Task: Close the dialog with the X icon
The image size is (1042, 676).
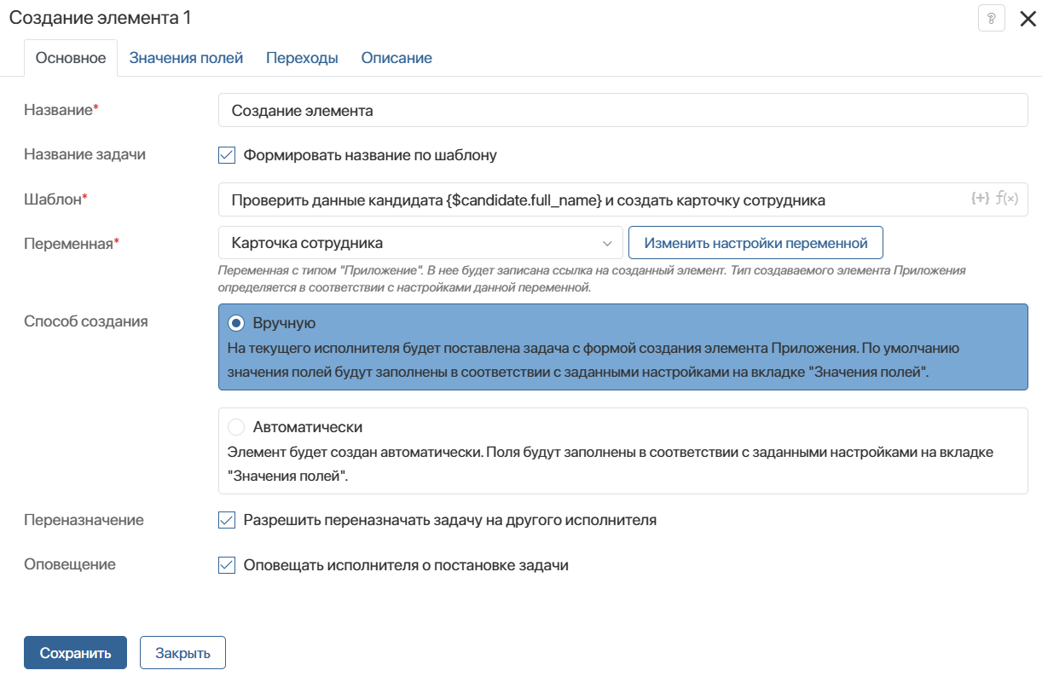Action: [x=1028, y=19]
